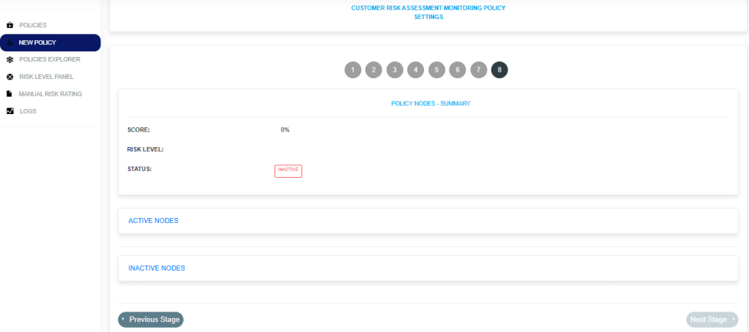Click the Policies Explorer snowflake icon
This screenshot has height=332, width=749.
click(10, 59)
